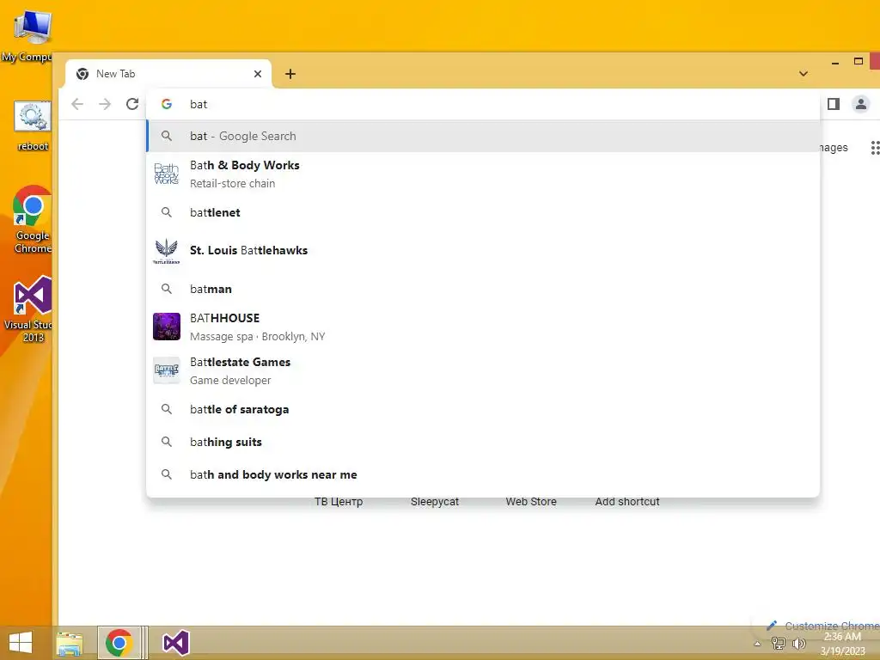The image size is (880, 660).
Task: Open the Windows Start button
Action: [x=21, y=643]
